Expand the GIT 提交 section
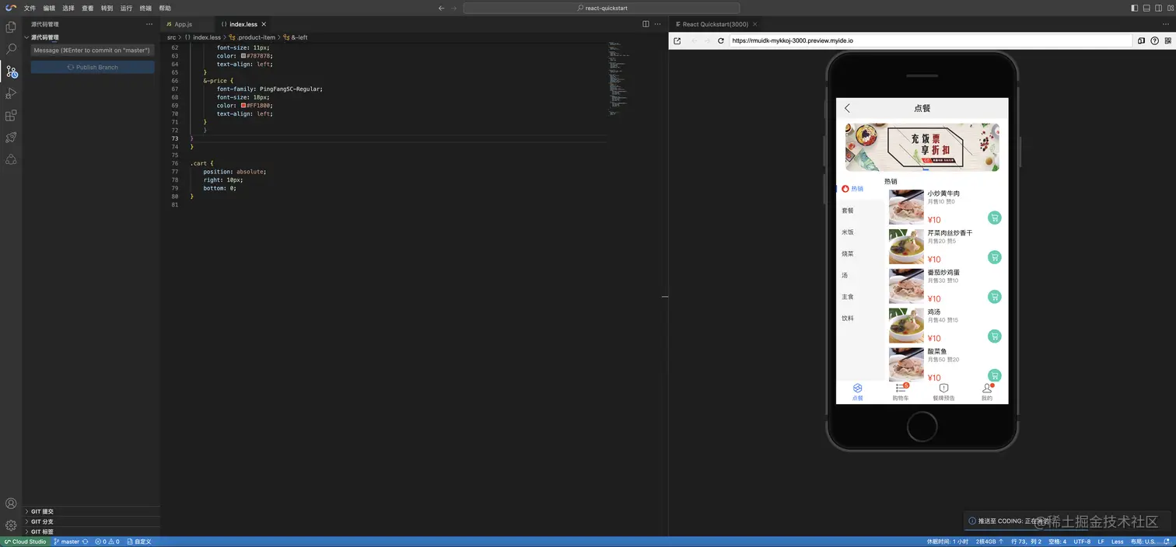 (91, 511)
